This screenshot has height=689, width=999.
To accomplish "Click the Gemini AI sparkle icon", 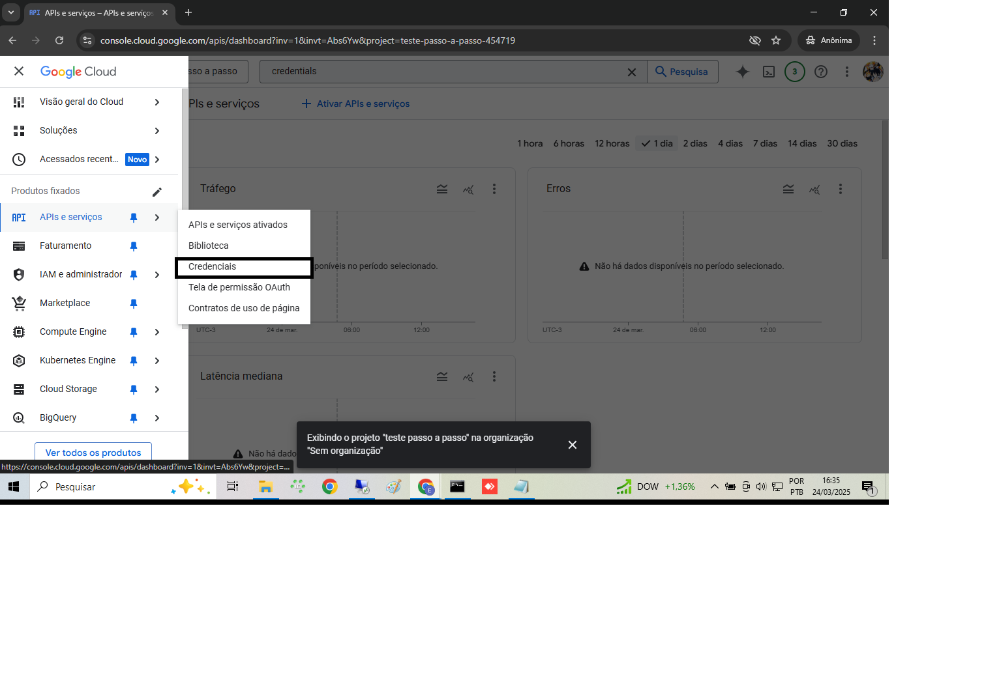I will (x=742, y=72).
